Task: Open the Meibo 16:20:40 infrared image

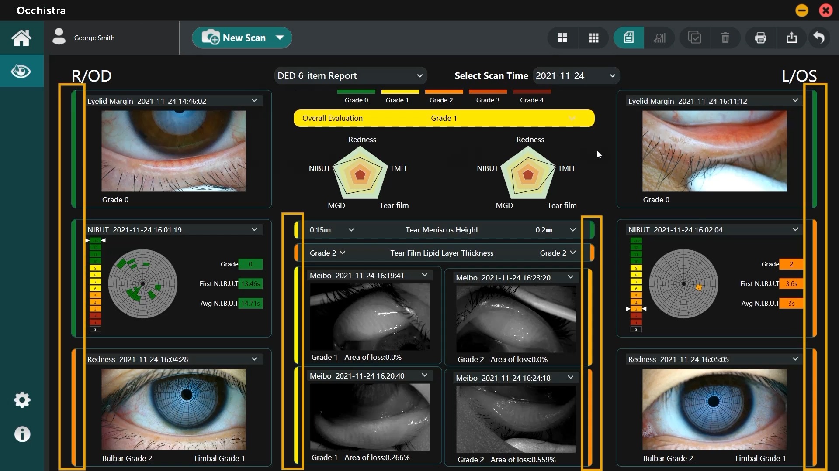Action: click(370, 417)
